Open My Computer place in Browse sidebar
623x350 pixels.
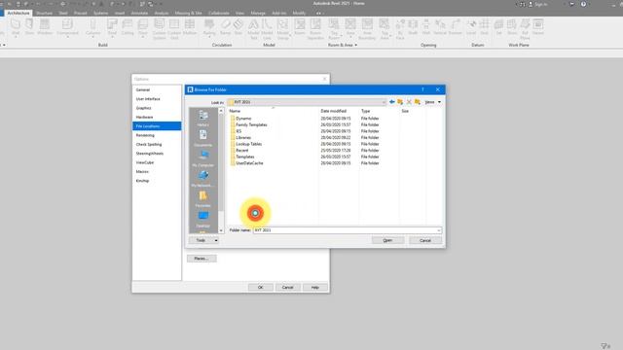[203, 158]
